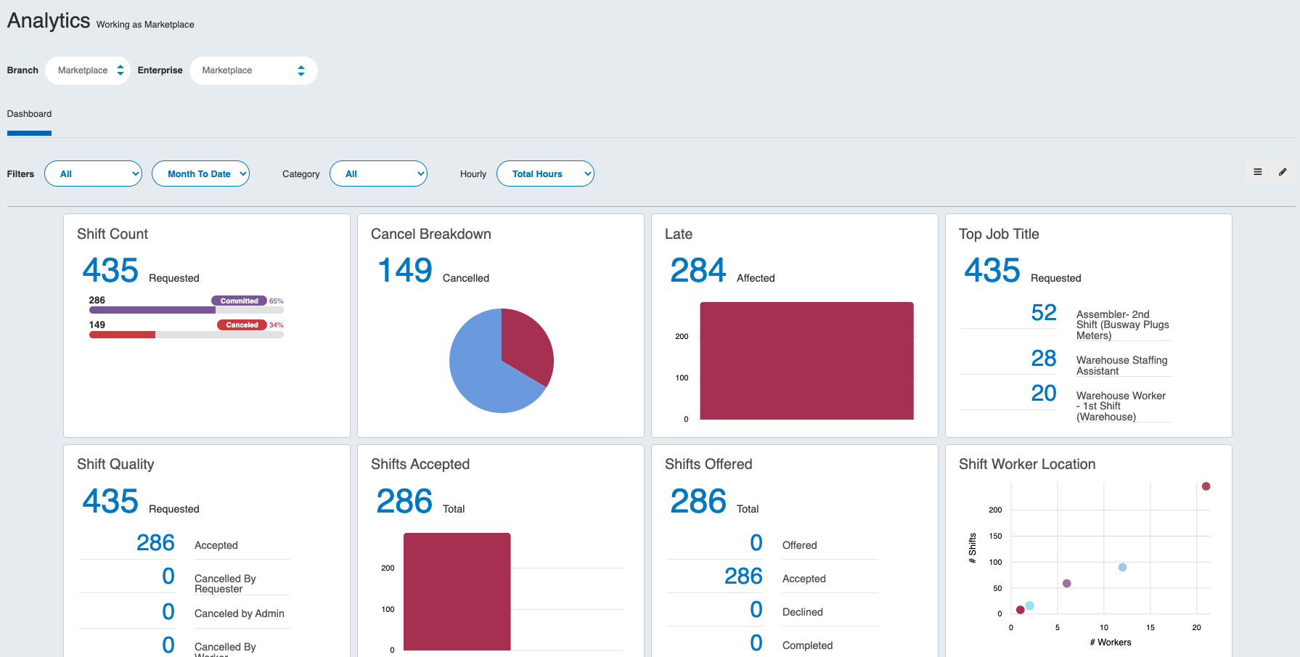Screen dimensions: 1300x657
Task: Click the purple scatter point near 5 workers
Action: click(x=1066, y=584)
